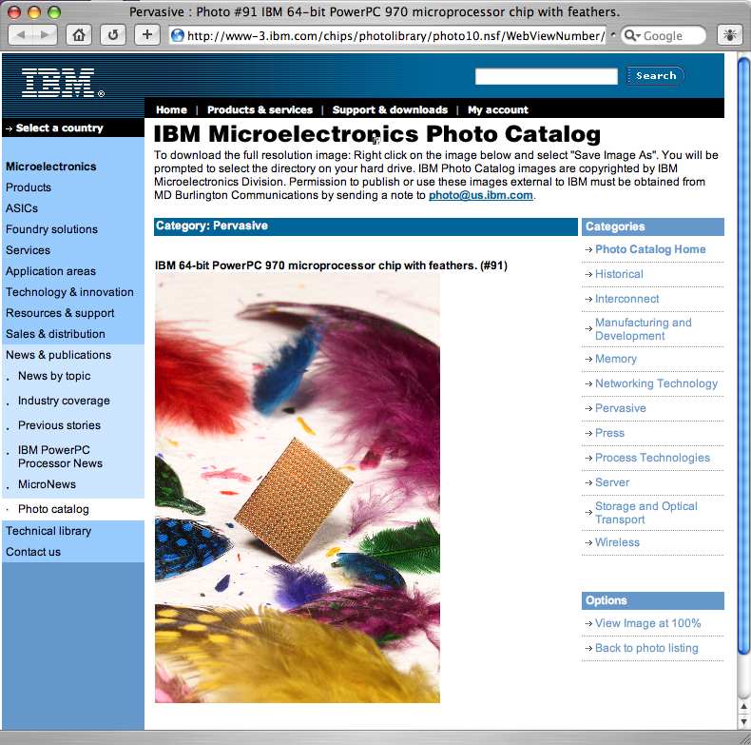This screenshot has width=751, height=745.
Task: Open Process Technologies category
Action: pos(652,458)
